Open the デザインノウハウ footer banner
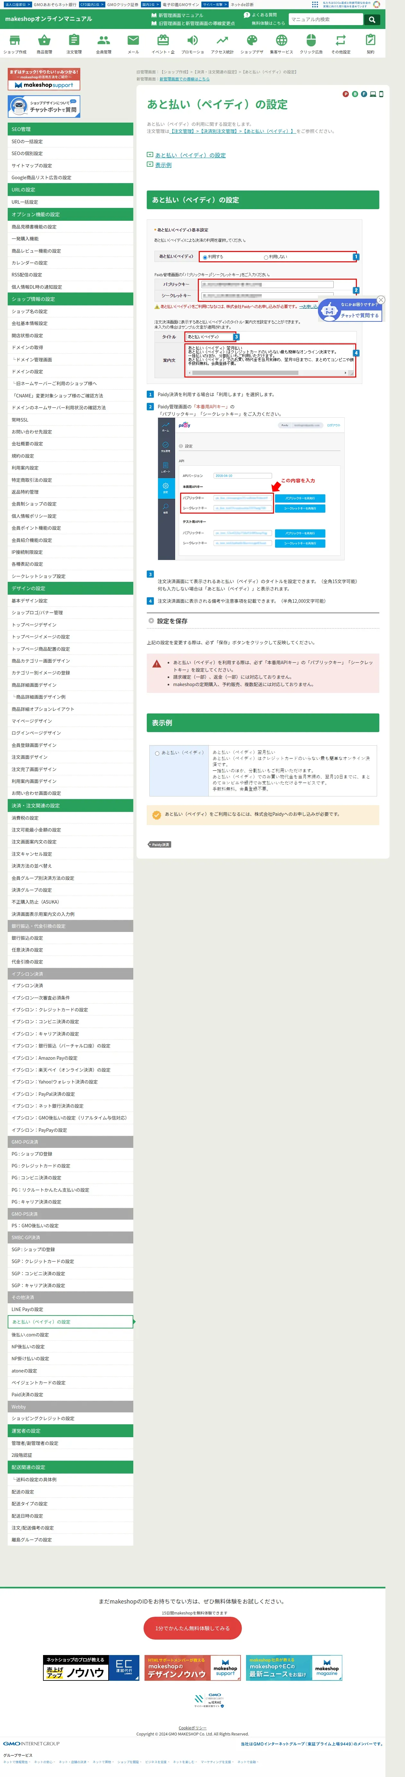 click(x=193, y=1668)
